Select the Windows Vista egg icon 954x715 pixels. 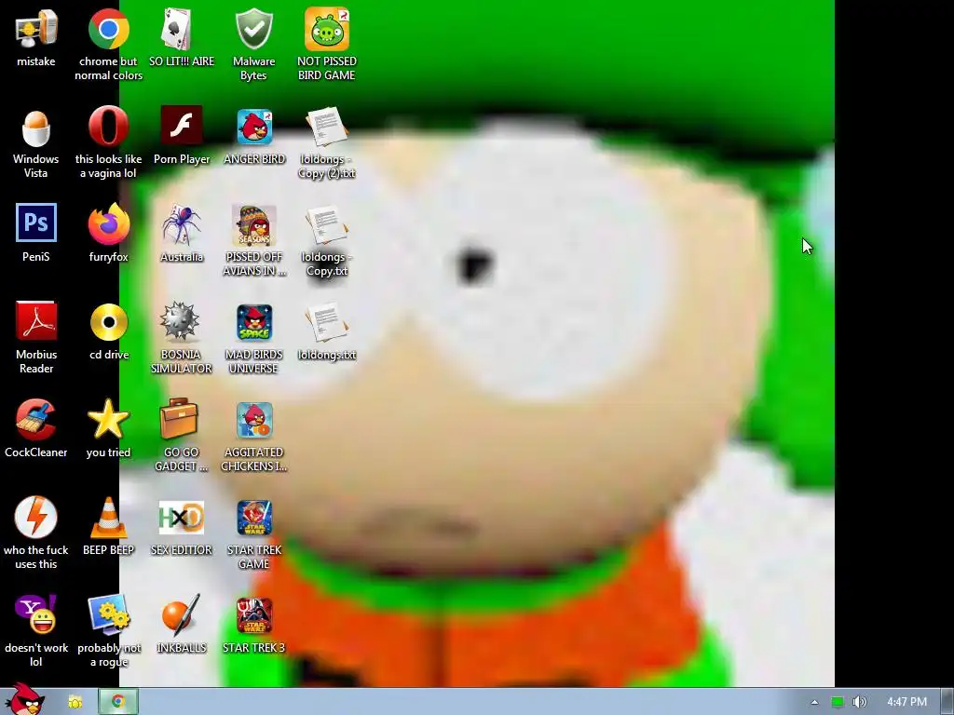36,127
